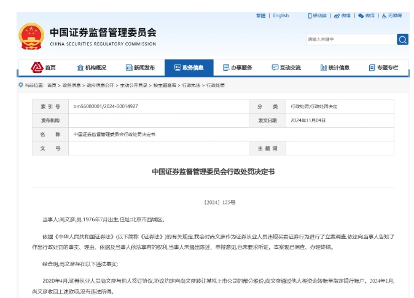Screen dimensions: 414x298
Task: Click the 主题词 label cell
Action: click(267, 149)
